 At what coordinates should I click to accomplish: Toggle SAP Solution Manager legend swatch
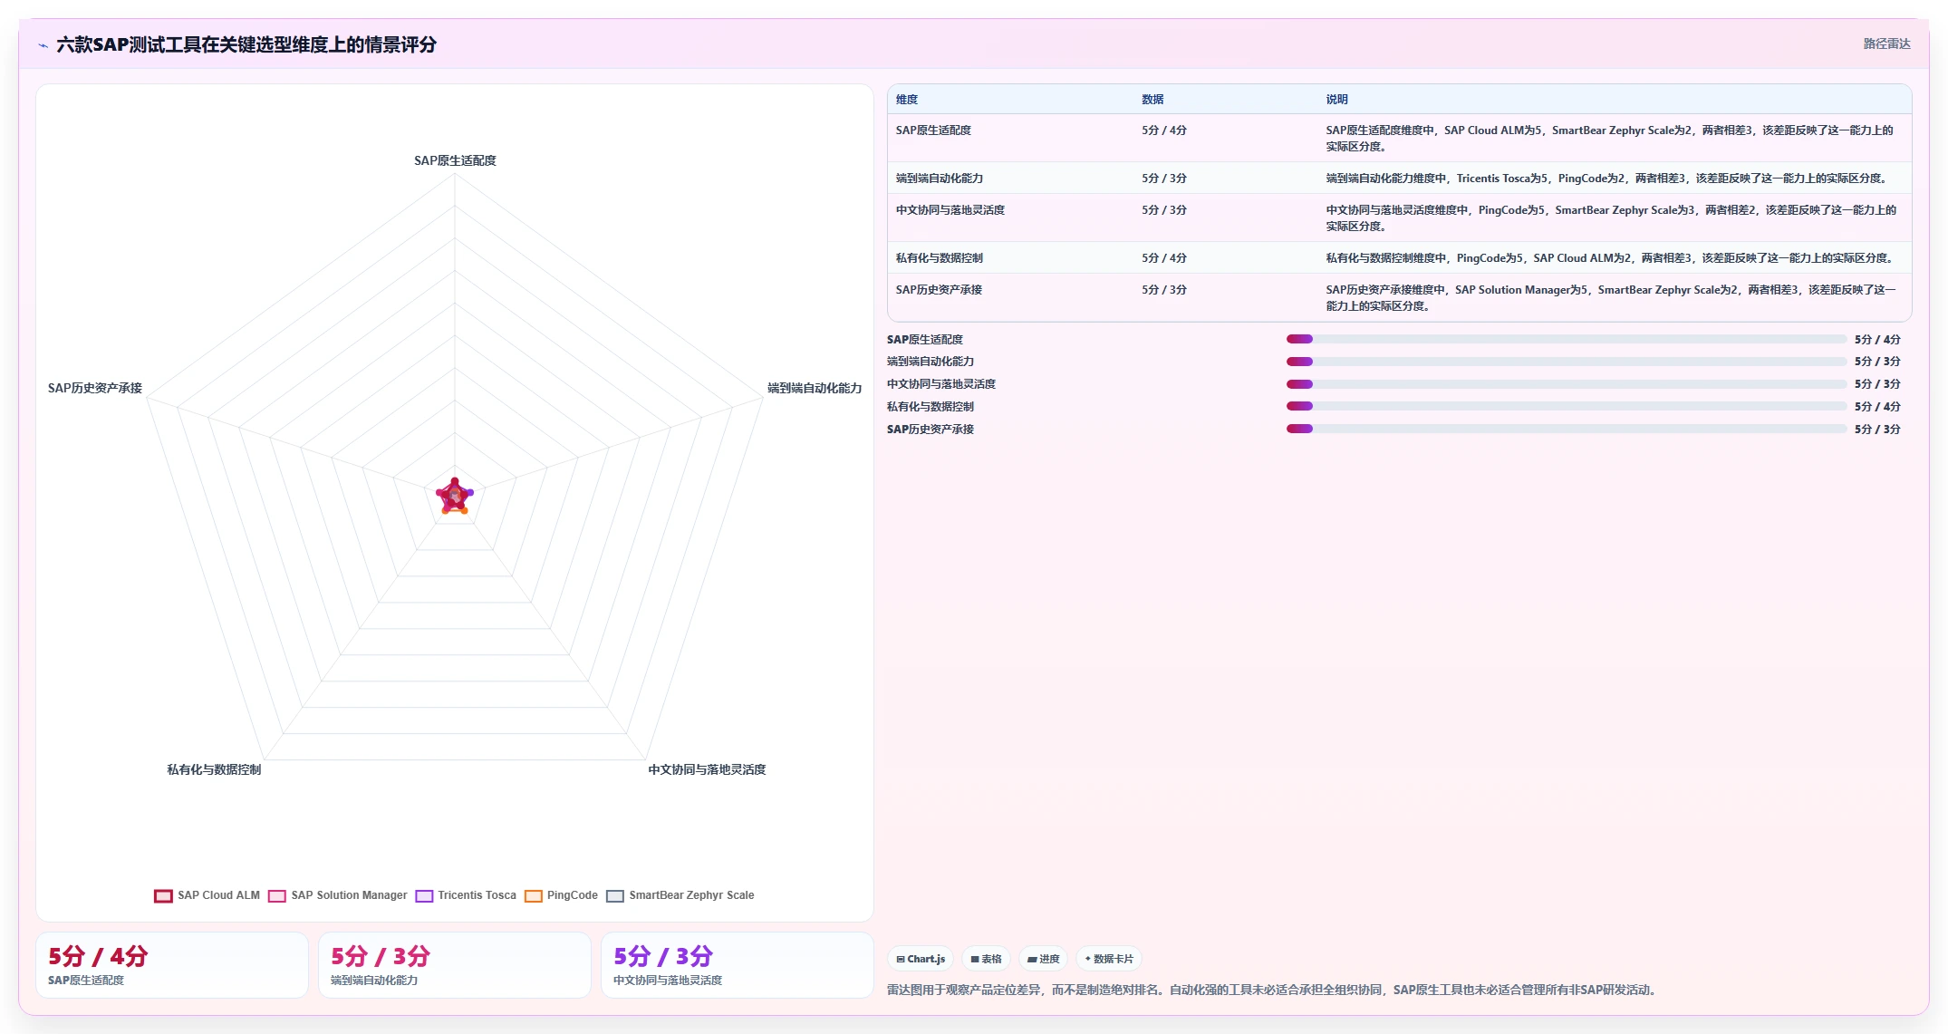coord(277,895)
